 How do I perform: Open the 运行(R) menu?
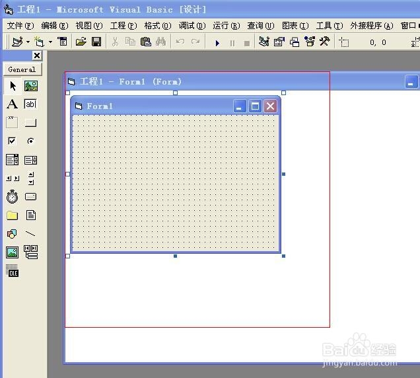227,26
